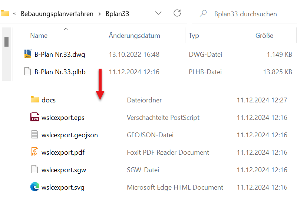The image size is (297, 200).
Task: Click the Foxit PDF icon of wslcexport.pdf
Action: (35, 153)
